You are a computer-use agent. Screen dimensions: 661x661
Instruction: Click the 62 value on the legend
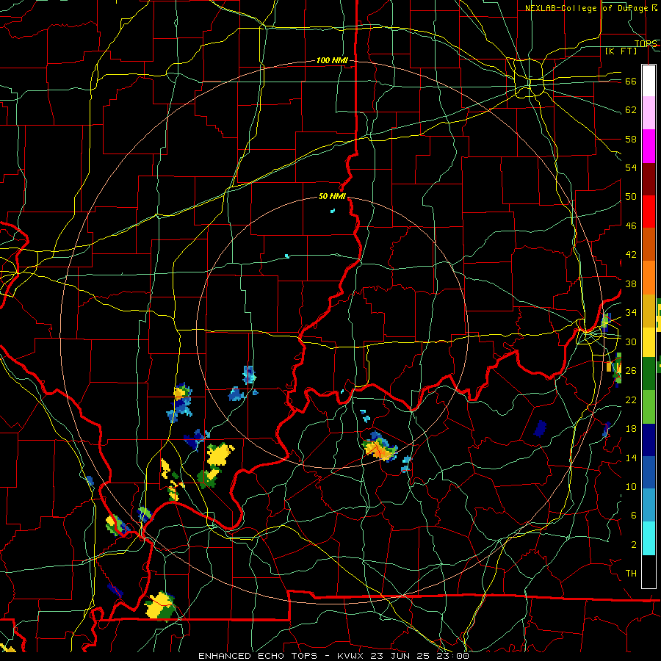click(x=631, y=110)
